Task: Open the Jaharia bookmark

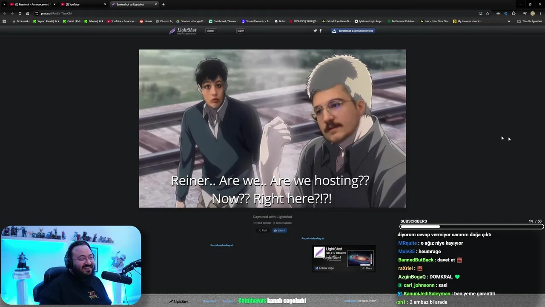Action: pyautogui.click(x=146, y=21)
